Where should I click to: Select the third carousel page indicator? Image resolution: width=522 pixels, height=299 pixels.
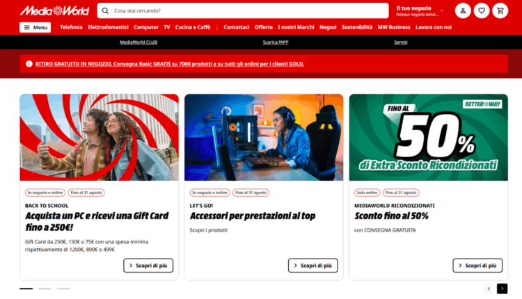(x=63, y=289)
